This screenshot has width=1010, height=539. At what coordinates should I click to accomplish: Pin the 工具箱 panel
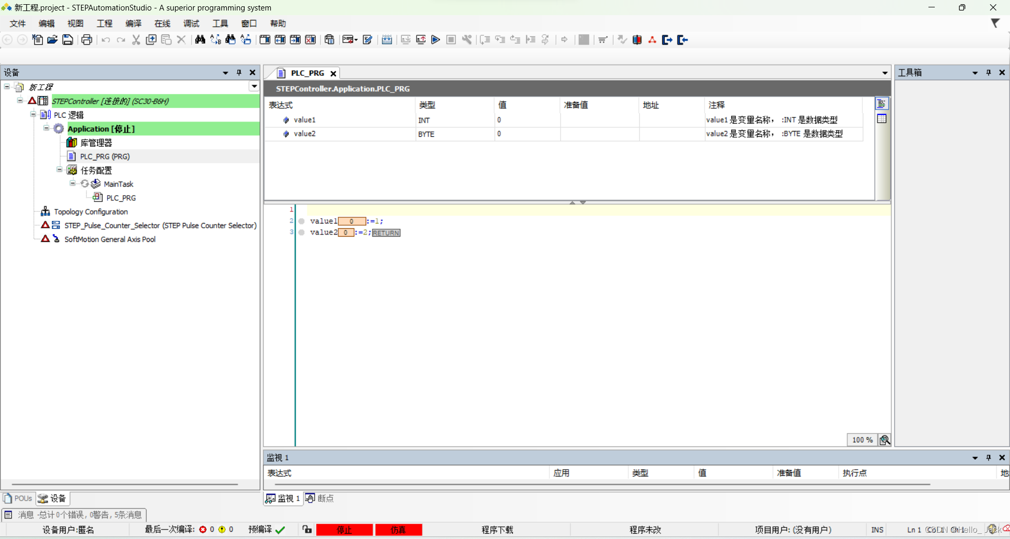click(988, 73)
